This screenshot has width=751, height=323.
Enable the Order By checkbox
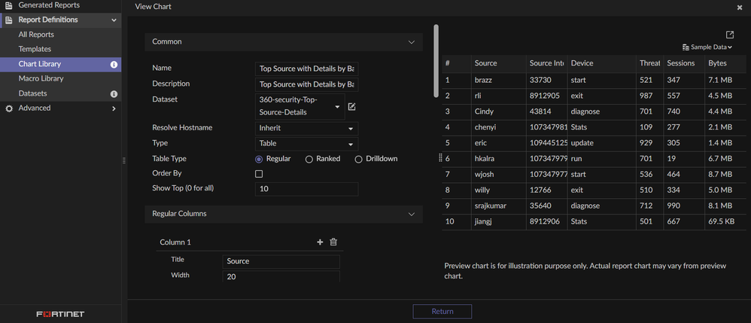coord(259,174)
